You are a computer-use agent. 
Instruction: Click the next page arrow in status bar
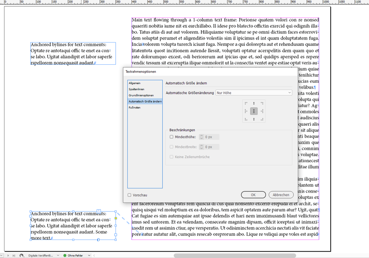tap(8, 255)
